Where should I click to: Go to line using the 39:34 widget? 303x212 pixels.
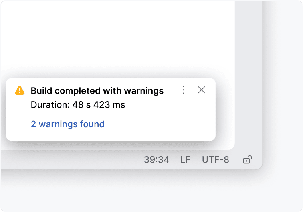[156, 160]
